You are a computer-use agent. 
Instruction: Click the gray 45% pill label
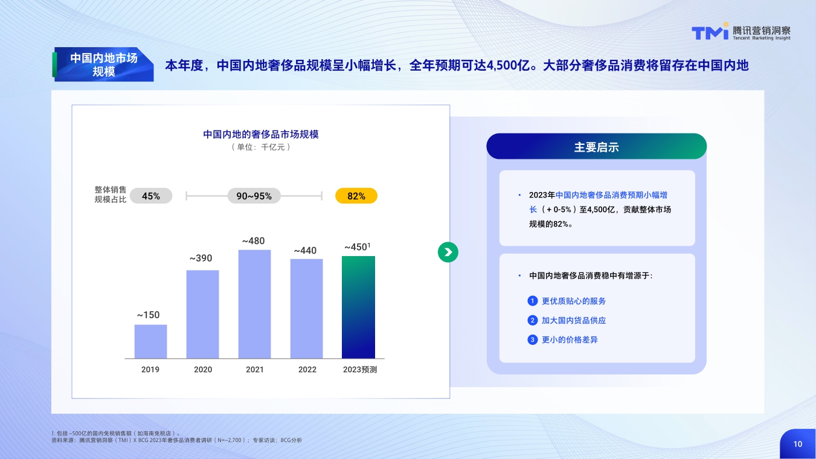(151, 196)
